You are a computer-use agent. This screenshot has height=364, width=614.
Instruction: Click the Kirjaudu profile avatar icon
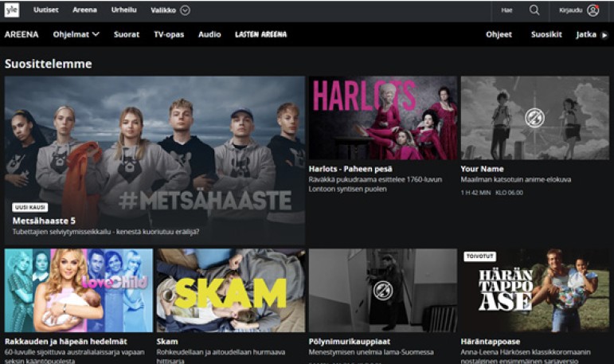[592, 10]
